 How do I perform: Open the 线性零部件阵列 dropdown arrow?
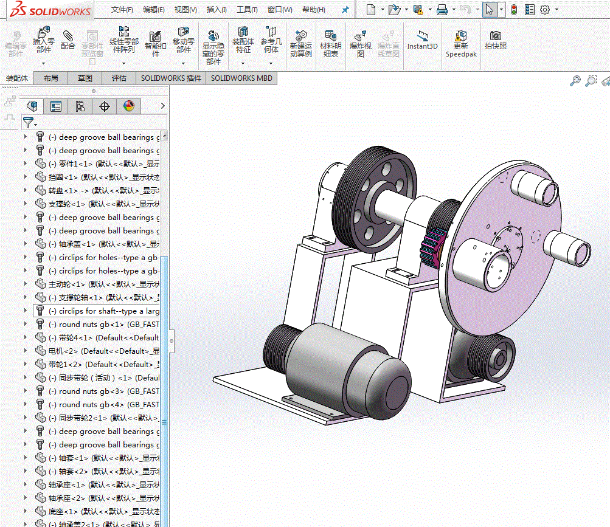point(123,63)
